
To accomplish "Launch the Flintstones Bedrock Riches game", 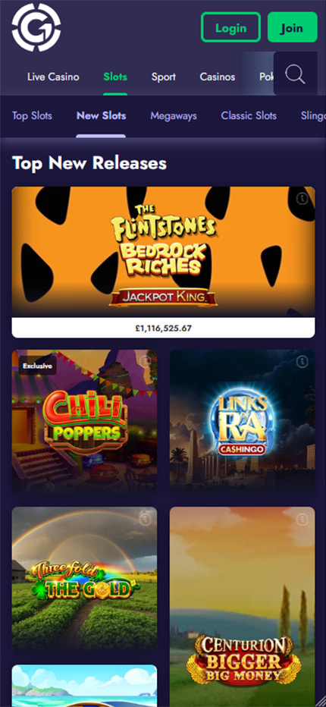I will (x=163, y=252).
